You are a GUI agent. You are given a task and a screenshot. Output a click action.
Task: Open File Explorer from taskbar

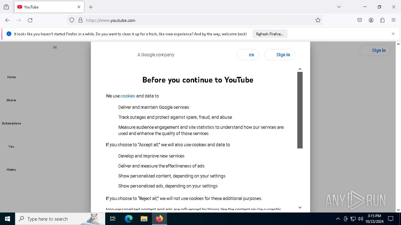(144, 219)
